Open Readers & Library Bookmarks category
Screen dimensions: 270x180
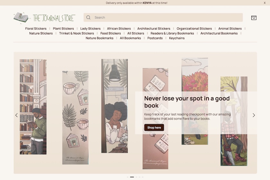click(172, 33)
